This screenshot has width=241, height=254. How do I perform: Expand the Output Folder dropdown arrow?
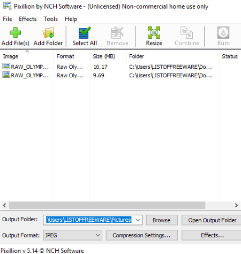(x=138, y=220)
